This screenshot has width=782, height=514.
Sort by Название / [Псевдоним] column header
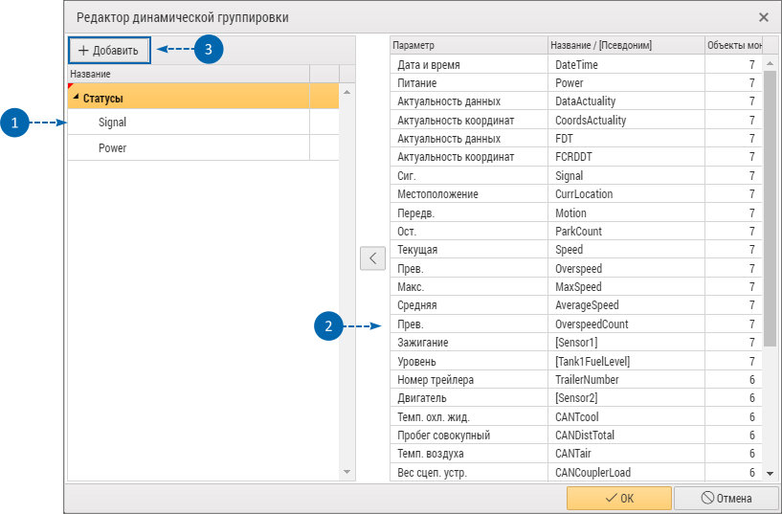point(626,45)
